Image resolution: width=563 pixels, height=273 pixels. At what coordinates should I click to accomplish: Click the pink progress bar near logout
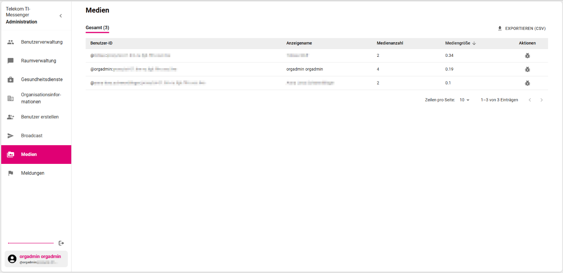(x=31, y=243)
